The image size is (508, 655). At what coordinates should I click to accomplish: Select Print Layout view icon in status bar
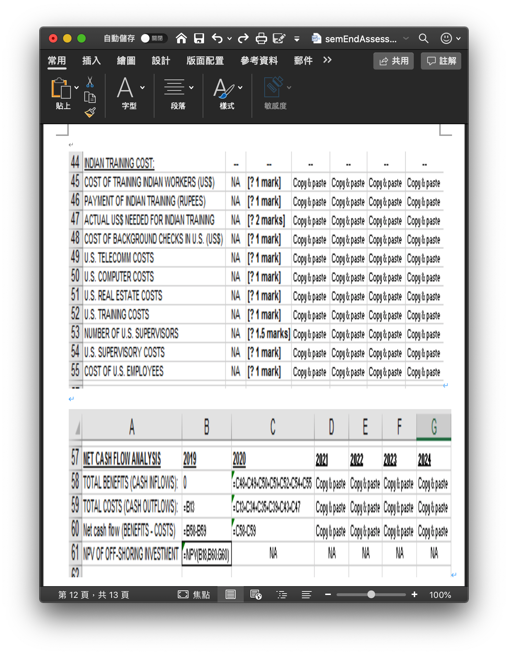[231, 595]
